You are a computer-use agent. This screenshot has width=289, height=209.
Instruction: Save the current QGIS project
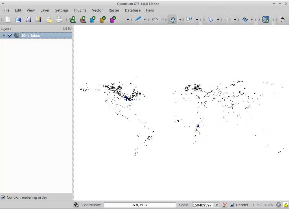tap(29, 19)
